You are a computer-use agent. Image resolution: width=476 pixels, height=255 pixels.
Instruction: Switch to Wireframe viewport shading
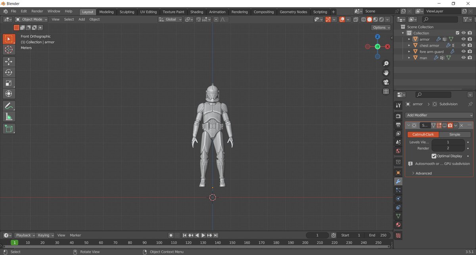coord(363,19)
